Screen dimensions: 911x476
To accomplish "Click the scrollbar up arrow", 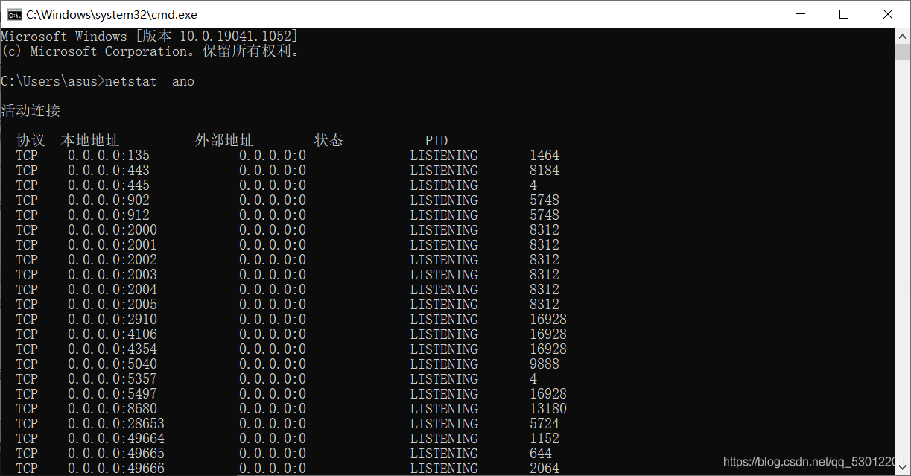I will tap(903, 36).
